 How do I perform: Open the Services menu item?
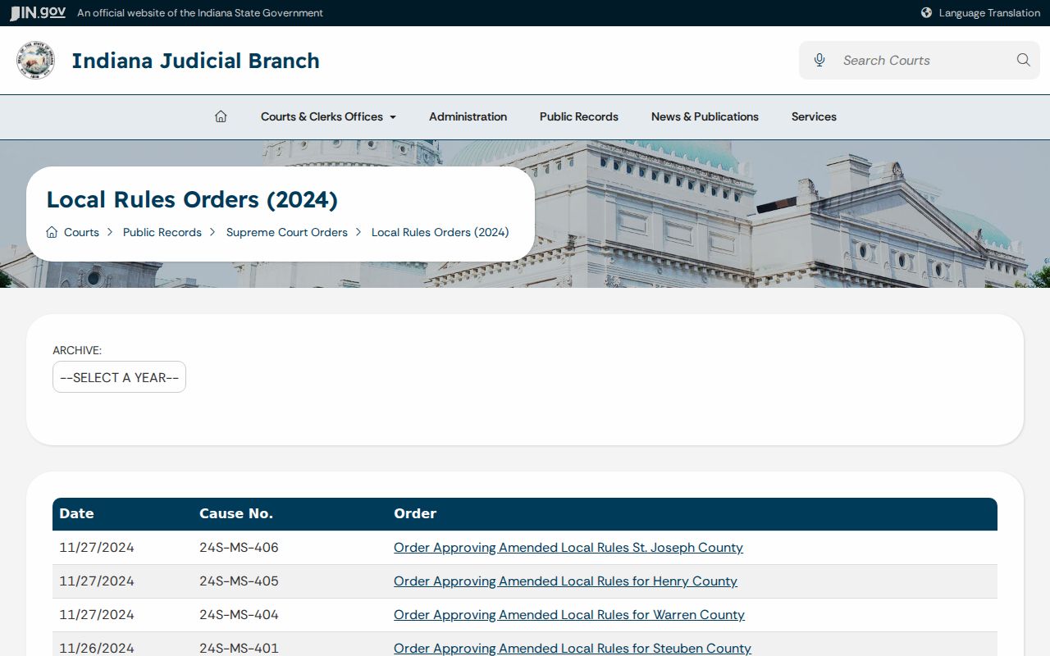click(x=814, y=116)
